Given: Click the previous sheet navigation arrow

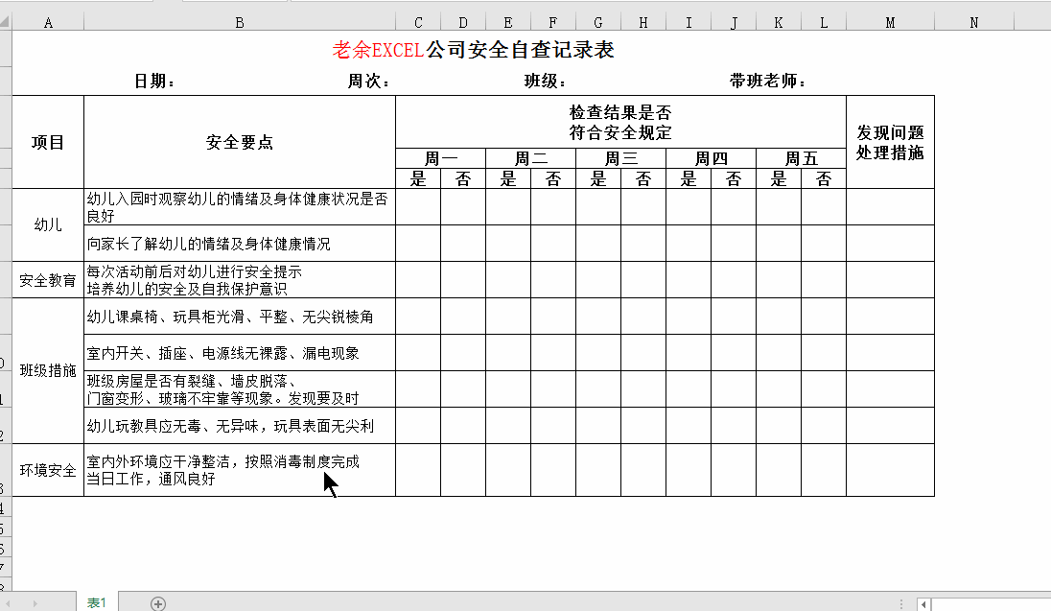Looking at the screenshot, I should pyautogui.click(x=9, y=603).
